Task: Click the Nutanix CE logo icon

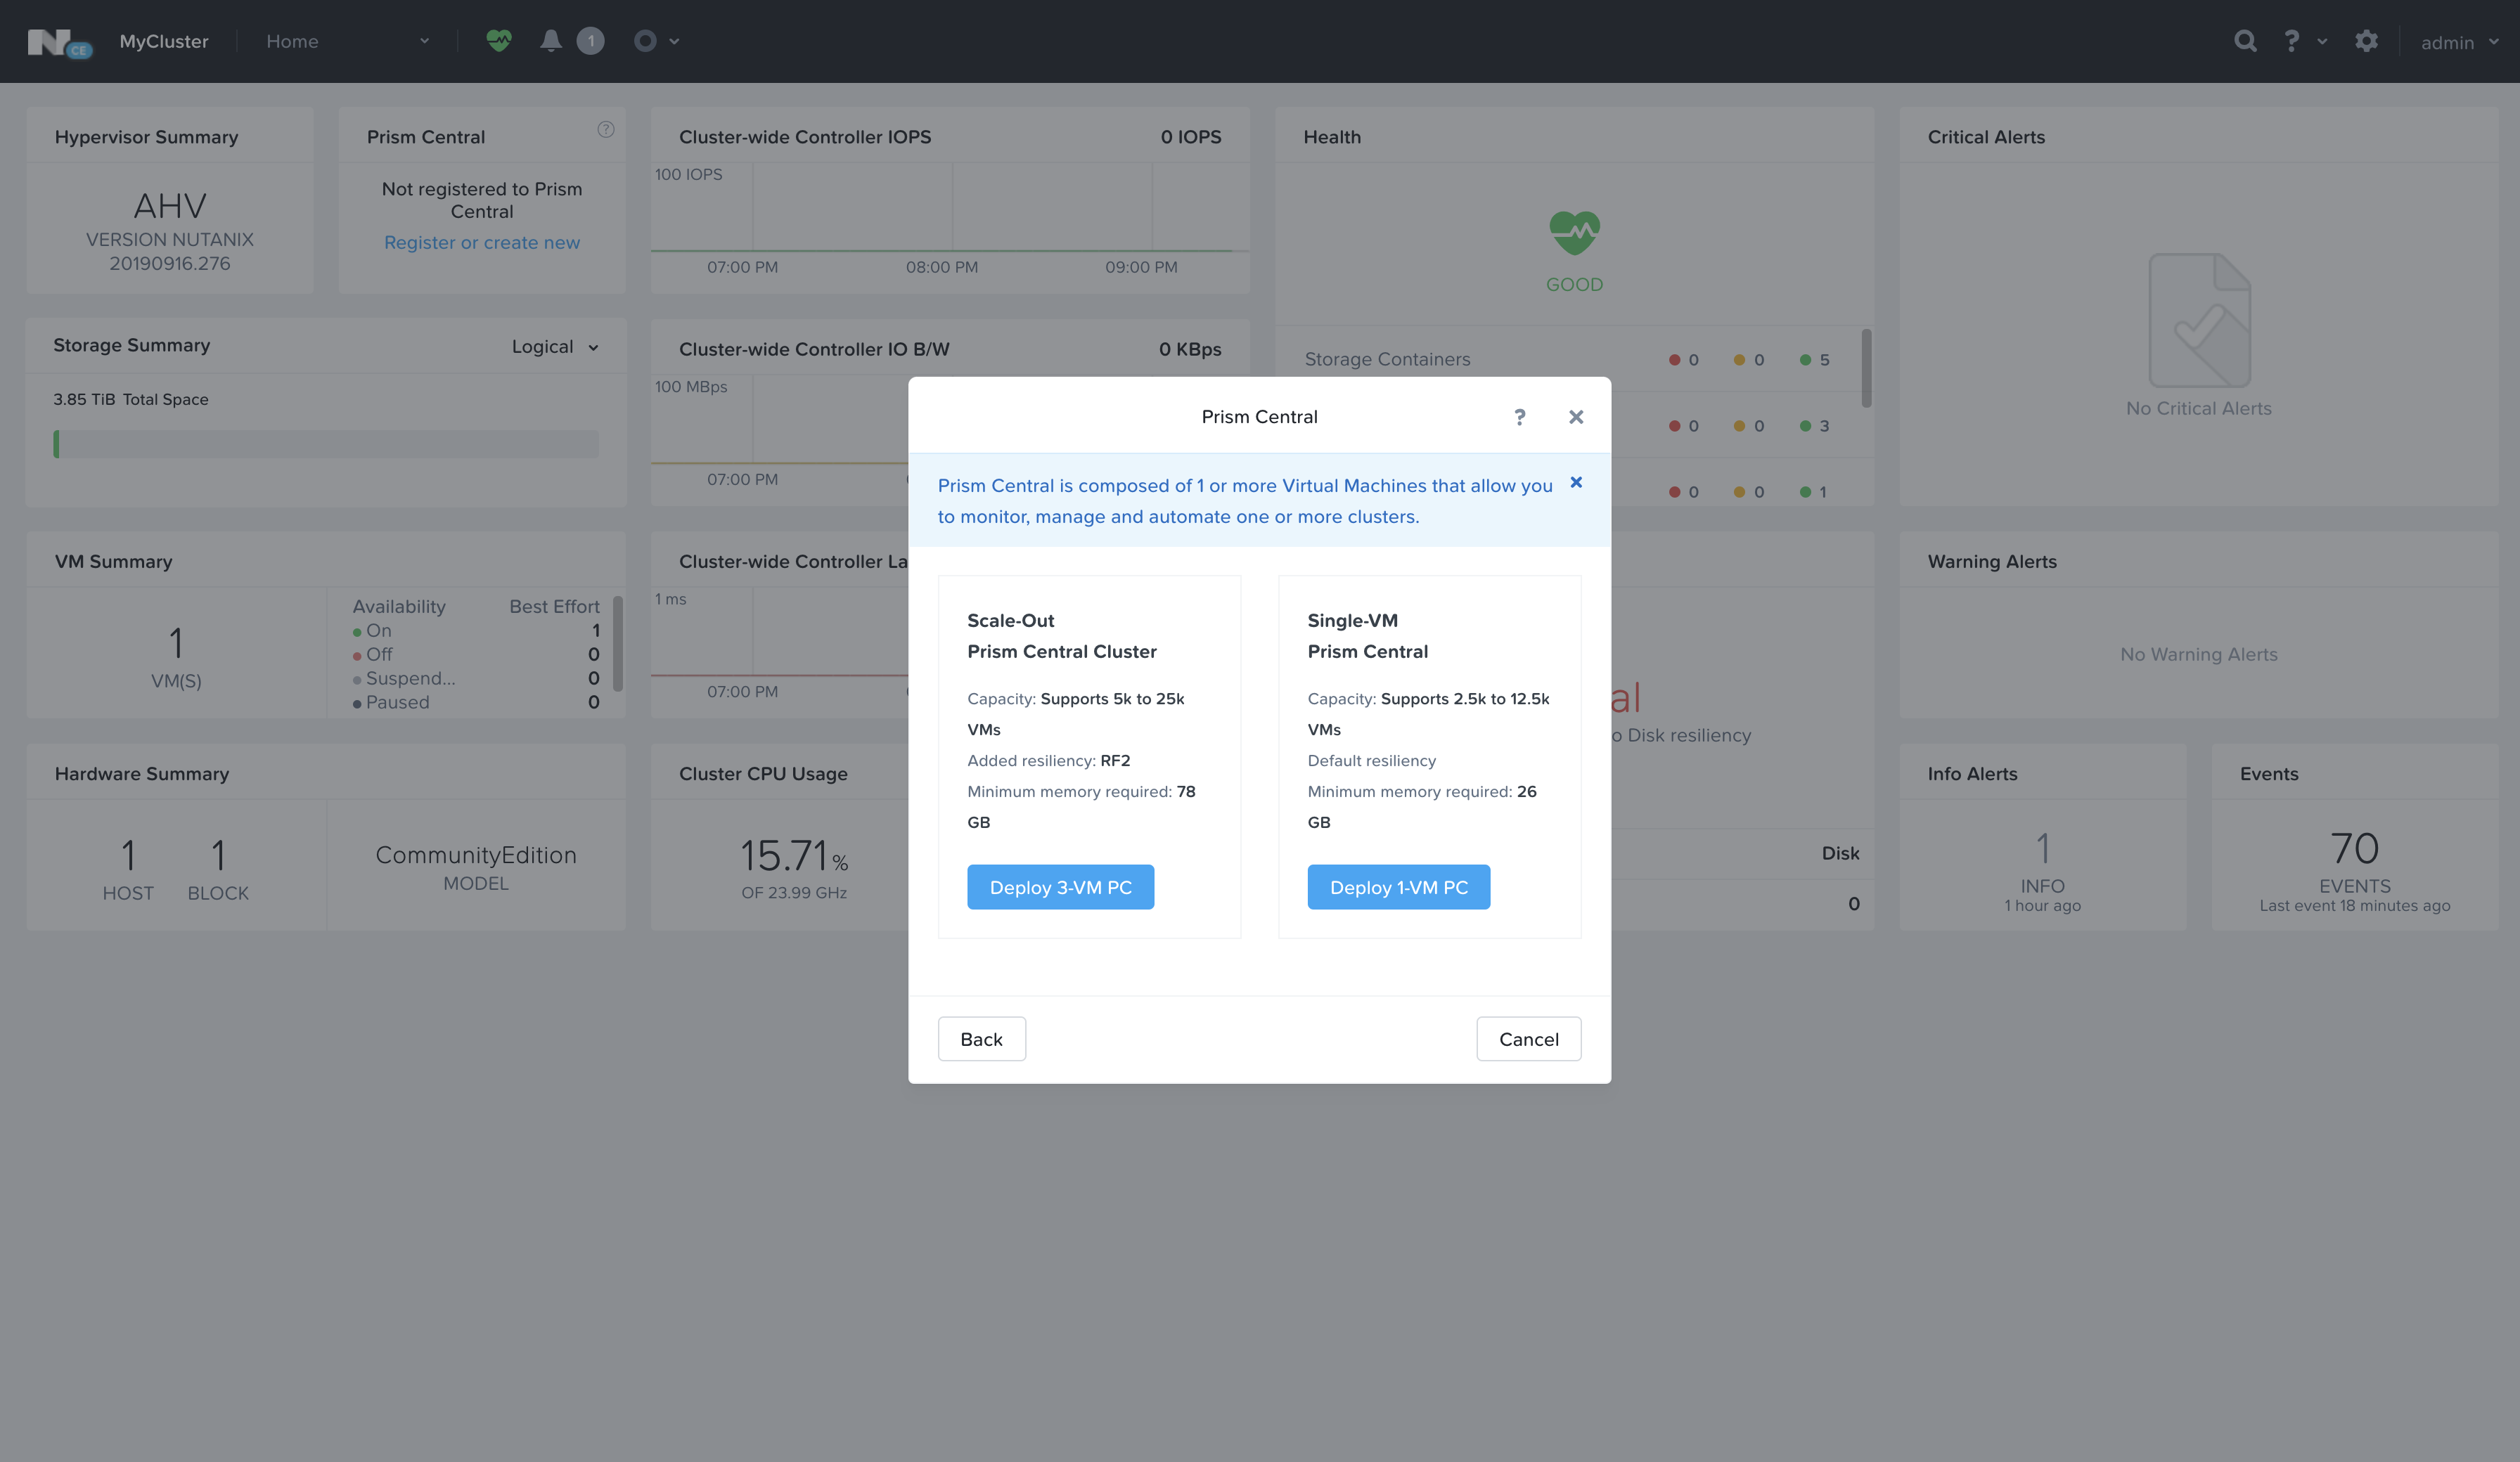Action: click(58, 42)
